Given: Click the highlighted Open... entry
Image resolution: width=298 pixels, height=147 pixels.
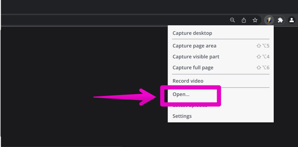Looking at the screenshot, I should pos(181,94).
